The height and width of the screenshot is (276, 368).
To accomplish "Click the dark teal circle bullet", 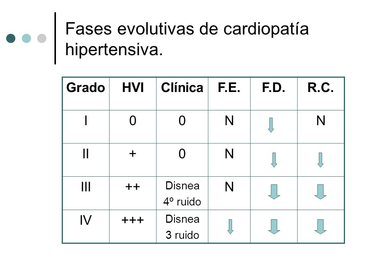I will [x=11, y=38].
